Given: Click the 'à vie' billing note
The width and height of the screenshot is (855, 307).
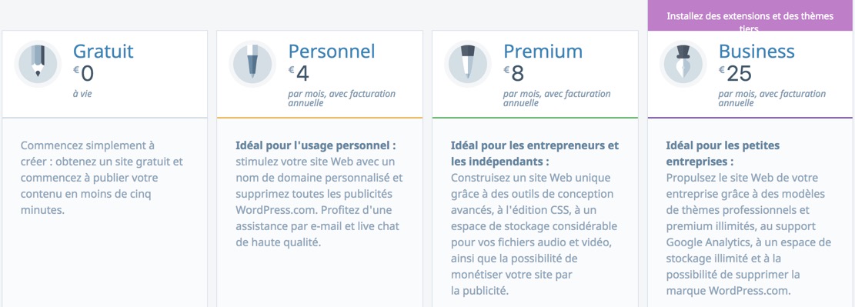Looking at the screenshot, I should pos(82,94).
